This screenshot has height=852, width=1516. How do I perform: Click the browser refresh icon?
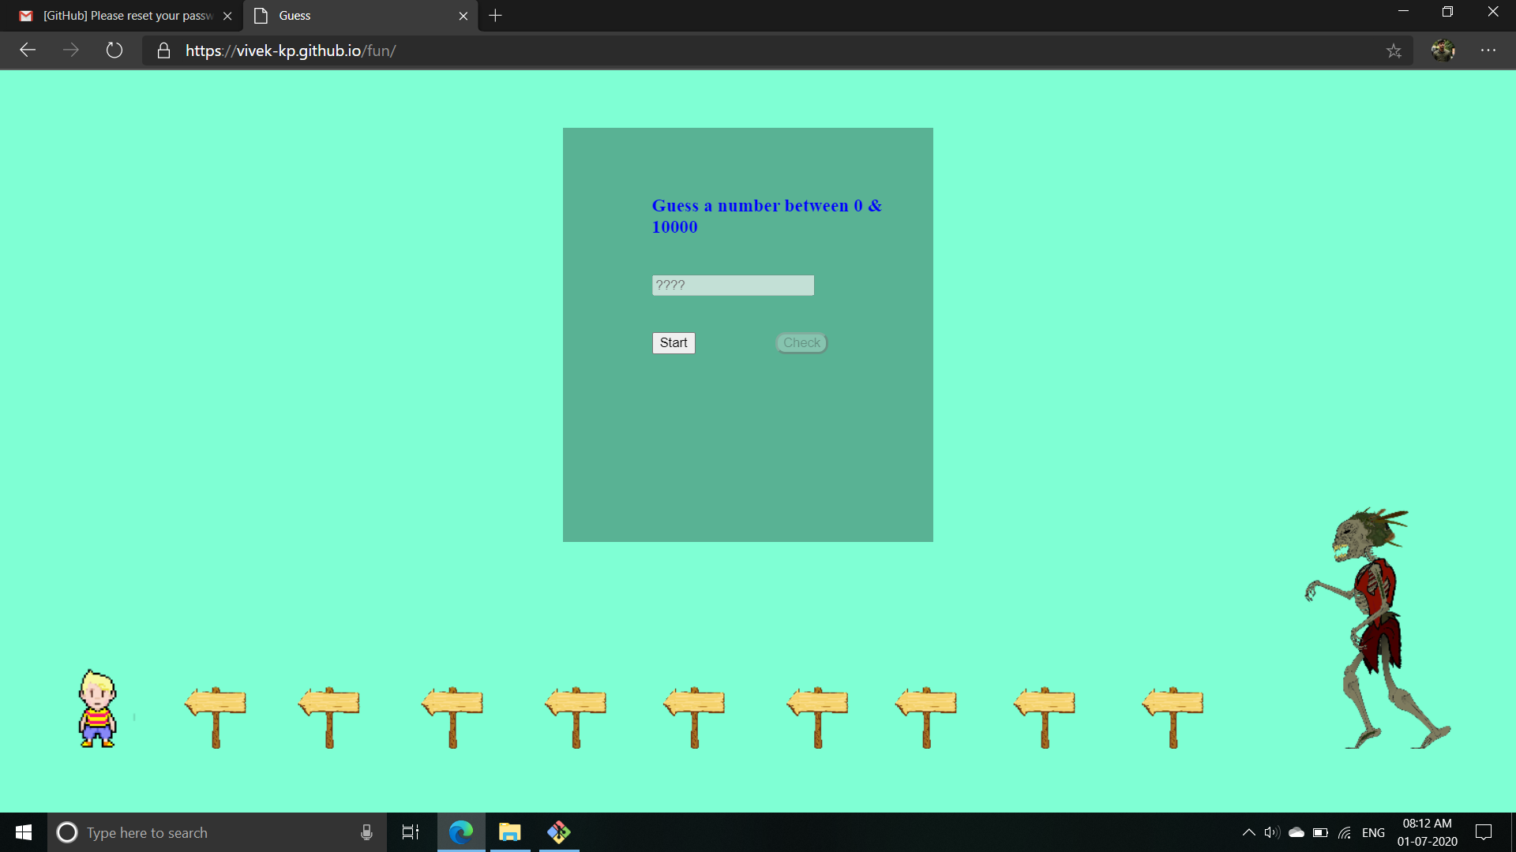coord(114,50)
